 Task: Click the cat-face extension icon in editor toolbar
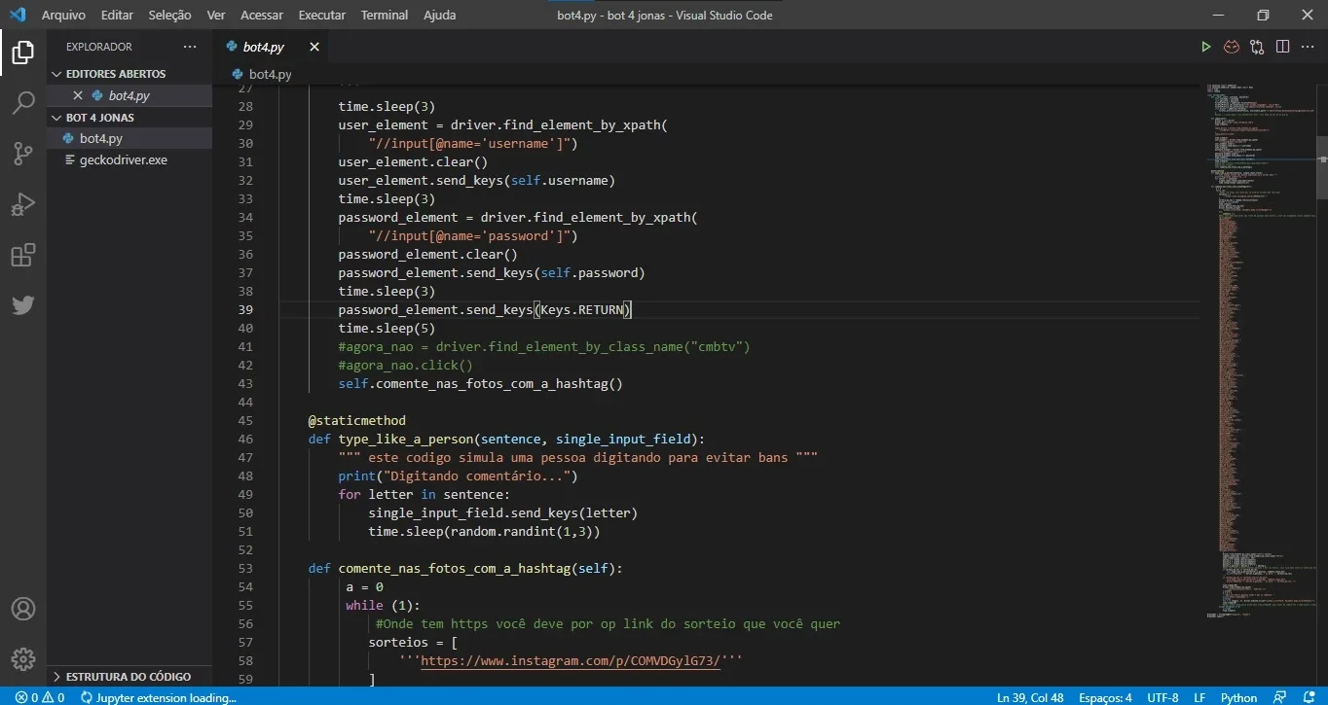tap(1232, 47)
